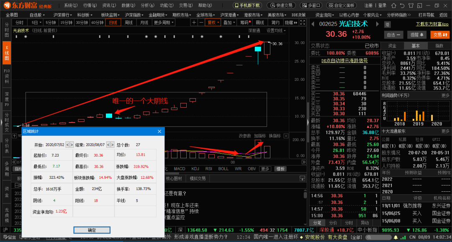Click the notification bell in bottom status bar
Screen dimensions: 452x242
pos(395,237)
